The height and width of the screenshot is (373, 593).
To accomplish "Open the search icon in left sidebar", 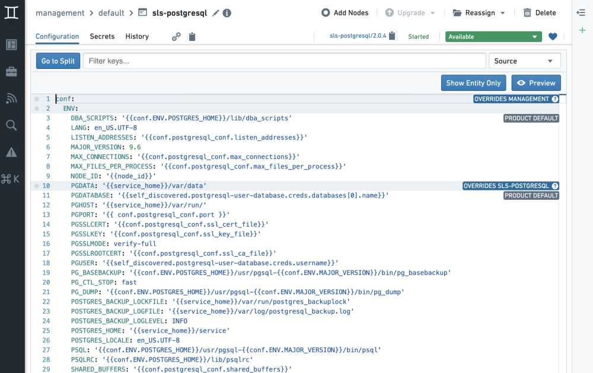I will pos(11,125).
